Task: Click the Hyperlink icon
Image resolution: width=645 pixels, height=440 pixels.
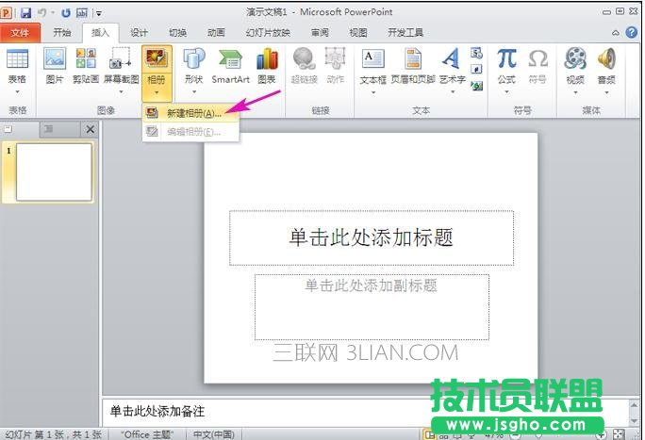Action: point(304,58)
